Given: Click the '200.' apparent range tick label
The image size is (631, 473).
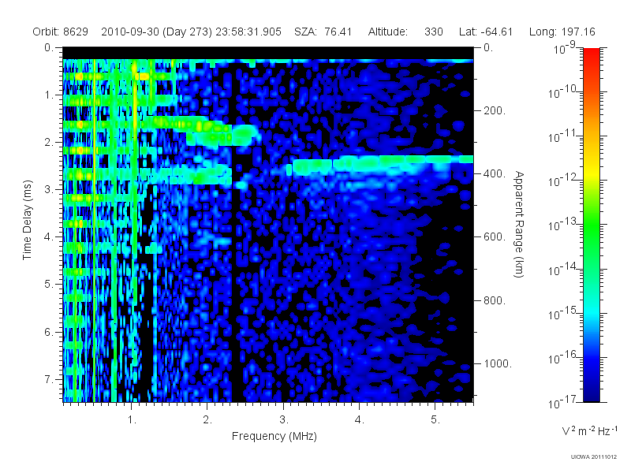Looking at the screenshot, I should [495, 110].
